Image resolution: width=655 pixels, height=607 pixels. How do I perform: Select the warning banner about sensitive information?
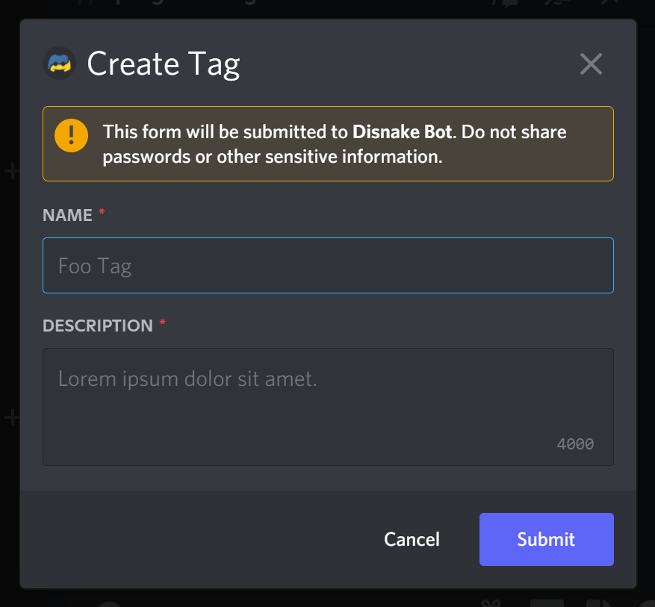328,143
